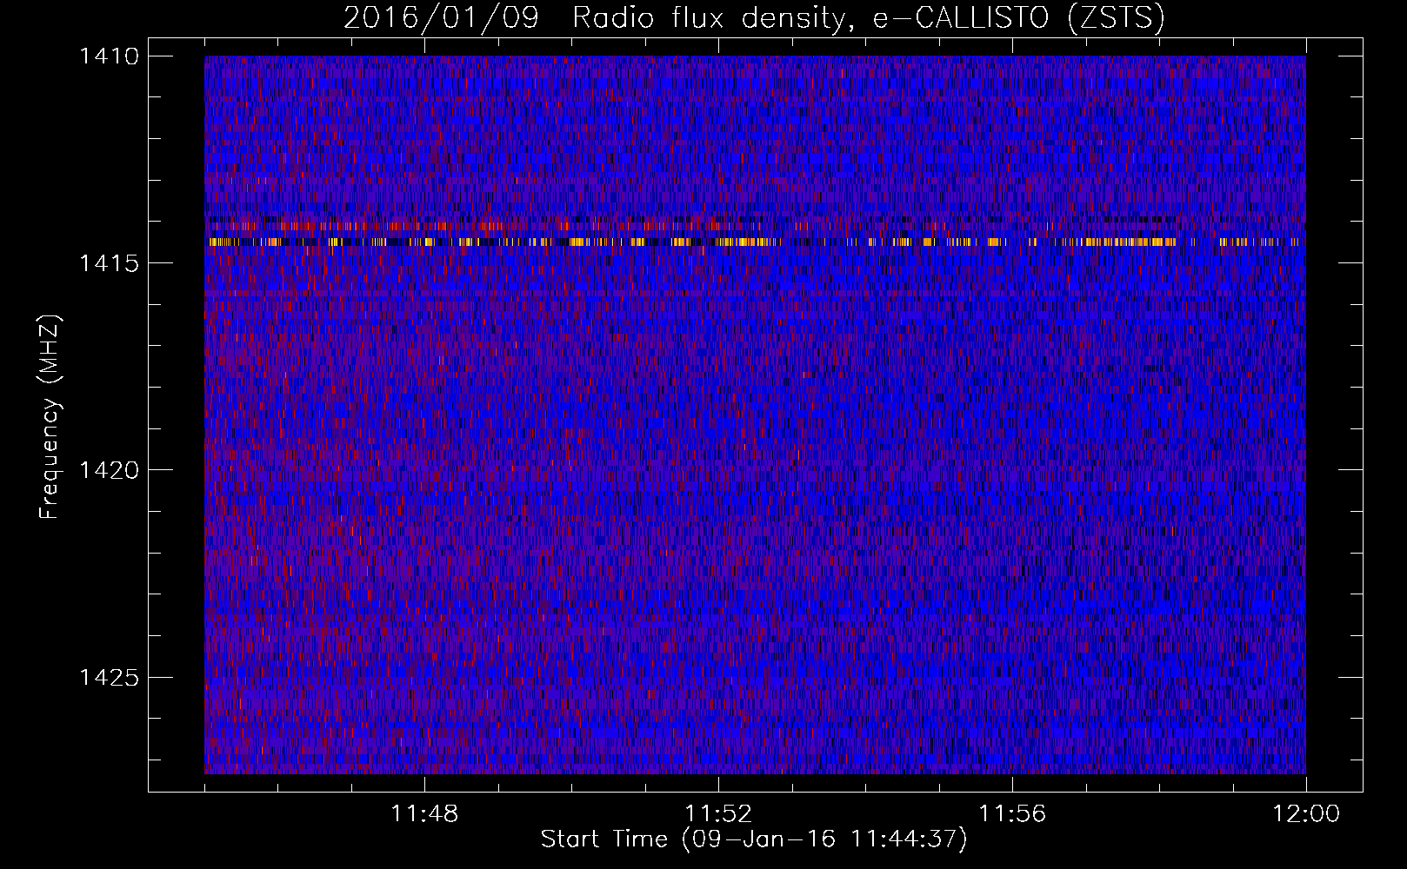Viewport: 1407px width, 869px height.
Task: Select the 1420 frequency axis label
Action: 109,470
